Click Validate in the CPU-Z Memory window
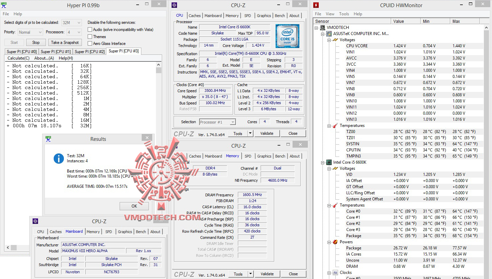This screenshot has width=492, height=279. [x=267, y=274]
